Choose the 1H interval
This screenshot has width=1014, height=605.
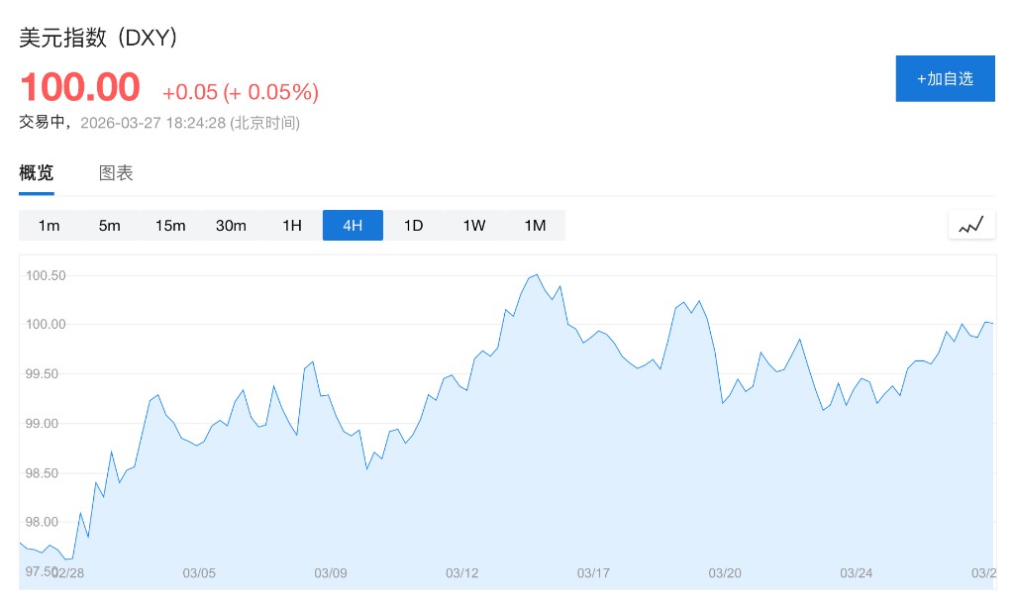click(292, 226)
